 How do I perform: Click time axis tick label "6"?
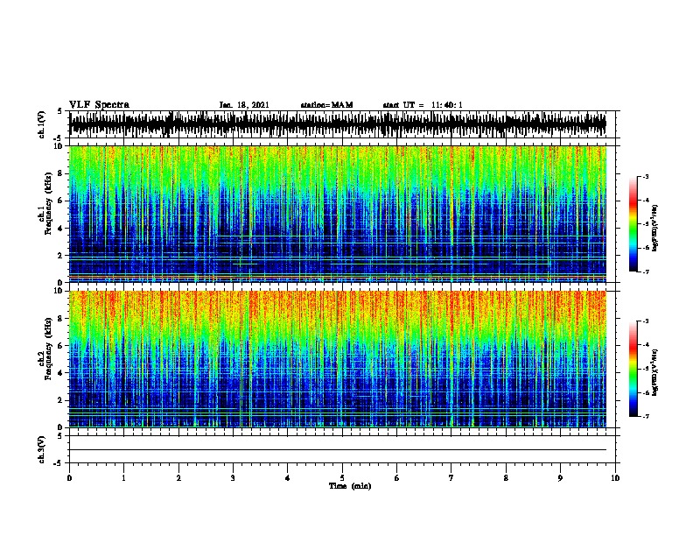tap(397, 478)
